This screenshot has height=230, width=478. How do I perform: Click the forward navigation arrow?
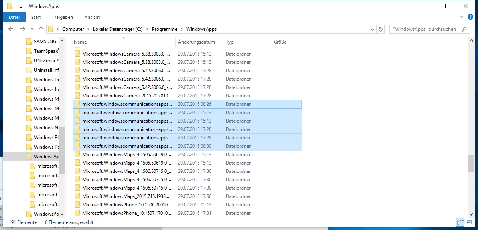click(22, 29)
